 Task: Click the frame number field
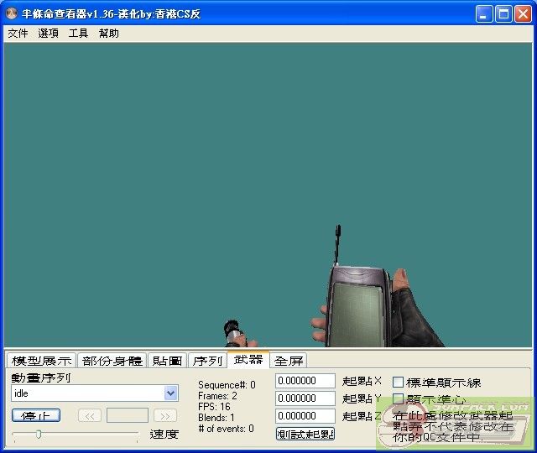coord(128,415)
